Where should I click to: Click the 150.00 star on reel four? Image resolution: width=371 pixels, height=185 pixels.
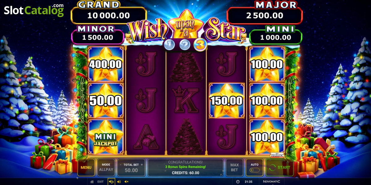coord(227,100)
